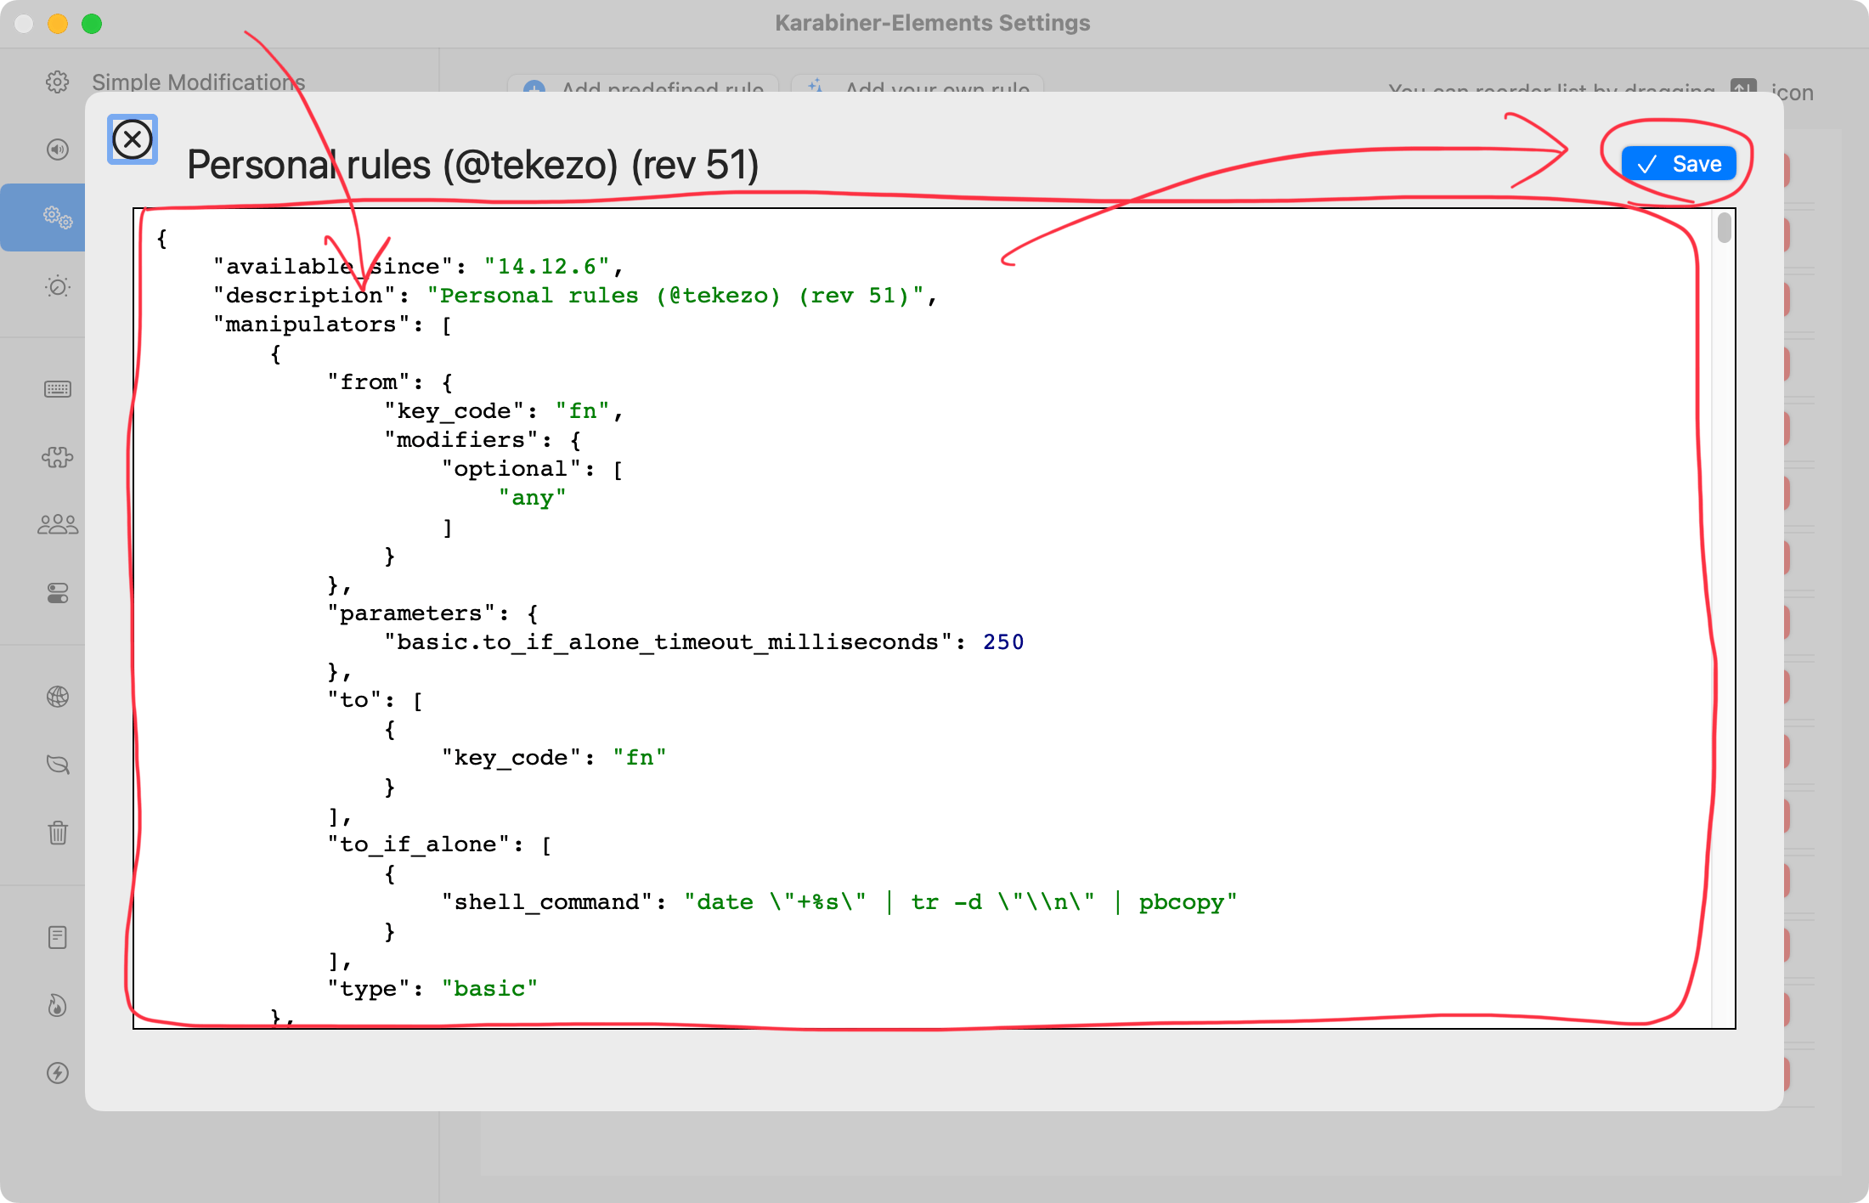Click the "from": { line
The image size is (1869, 1203).
click(x=390, y=382)
